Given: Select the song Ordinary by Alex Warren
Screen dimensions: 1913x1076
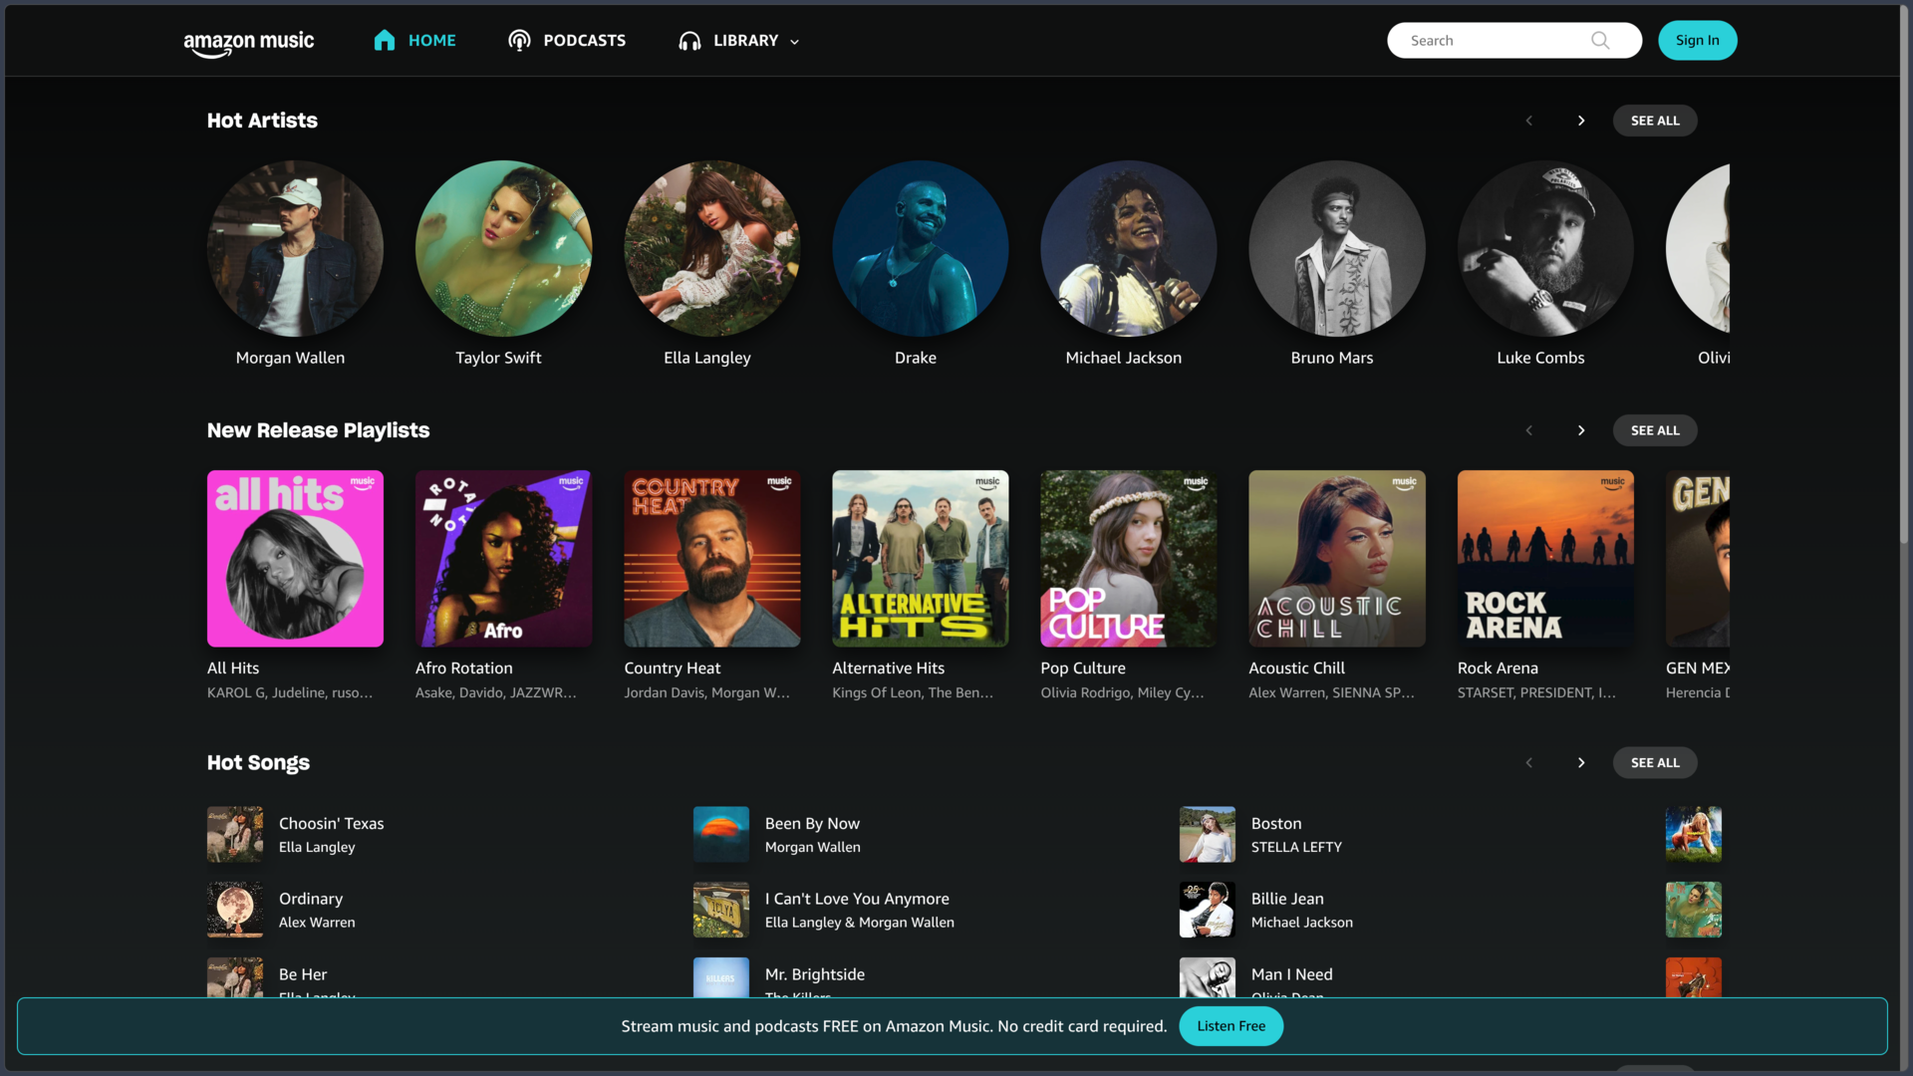Looking at the screenshot, I should pos(310,899).
